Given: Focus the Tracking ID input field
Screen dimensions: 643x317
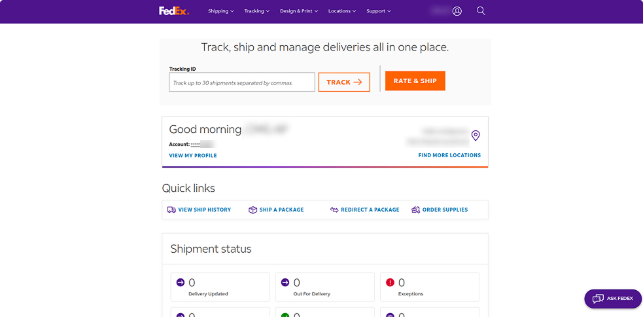Looking at the screenshot, I should [x=242, y=83].
